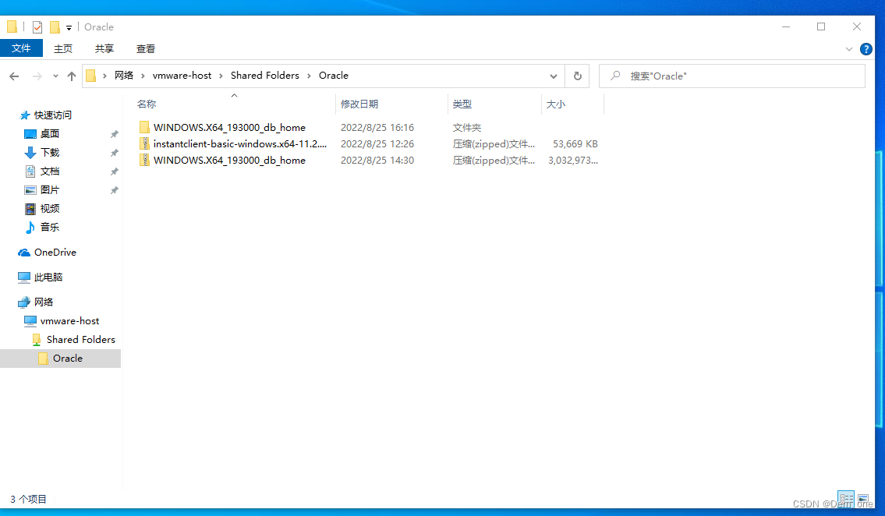Click the New folder quick access icon
885x516 pixels.
pyautogui.click(x=55, y=27)
